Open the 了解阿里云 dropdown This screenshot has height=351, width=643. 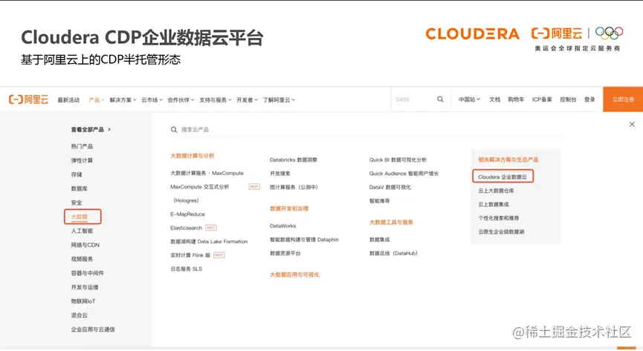coord(279,99)
